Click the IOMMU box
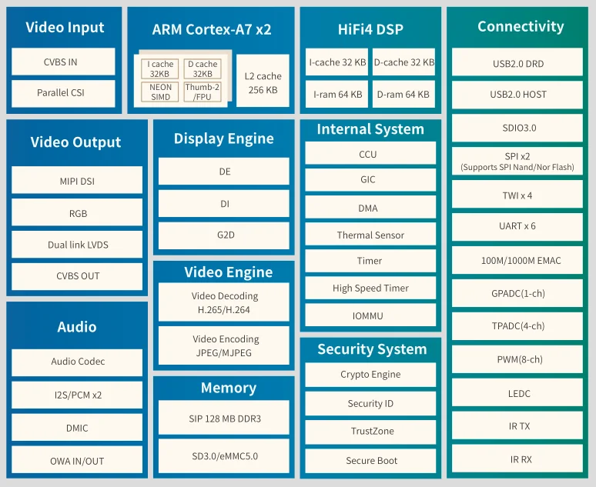The height and width of the screenshot is (487, 596). (370, 315)
